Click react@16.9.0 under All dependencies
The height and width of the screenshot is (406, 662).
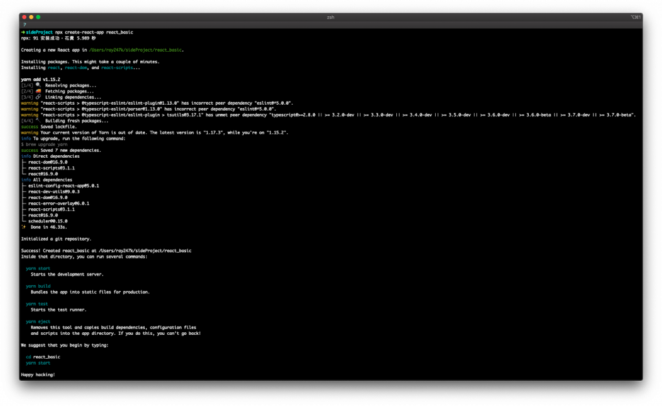43,215
